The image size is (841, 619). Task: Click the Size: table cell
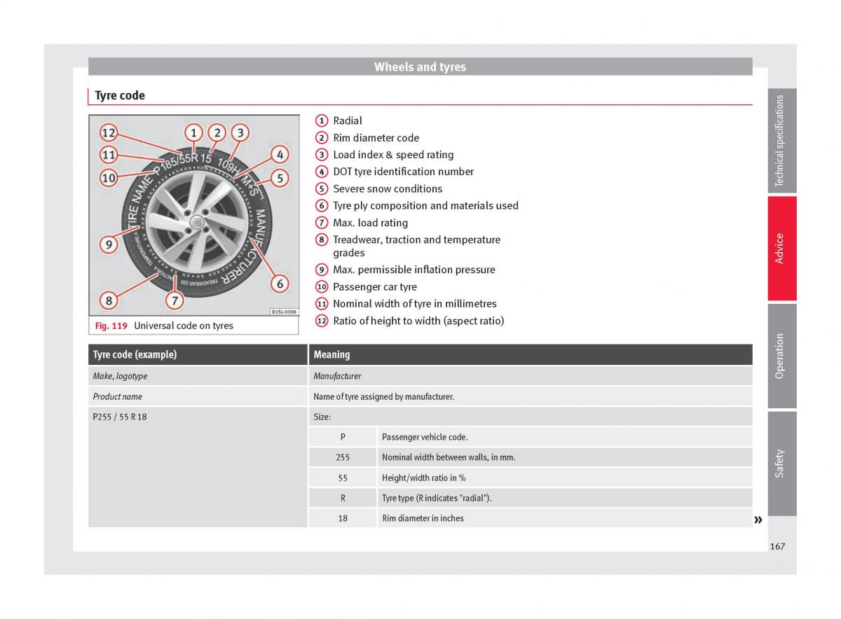pyautogui.click(x=531, y=417)
